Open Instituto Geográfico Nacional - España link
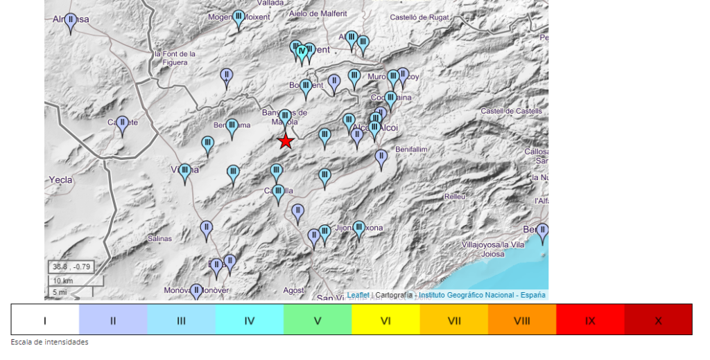Viewport: 710px width, 360px height. [482, 295]
